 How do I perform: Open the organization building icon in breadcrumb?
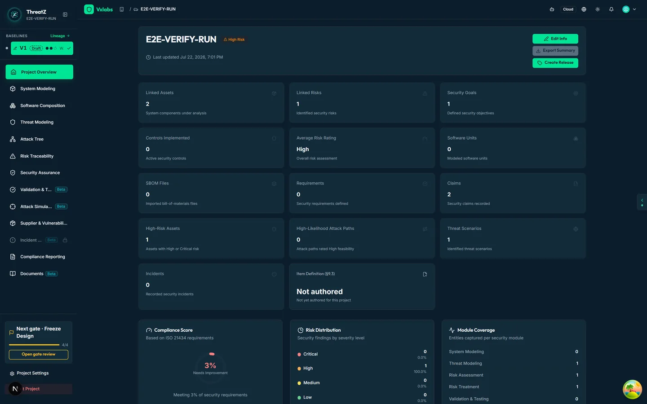(x=121, y=9)
